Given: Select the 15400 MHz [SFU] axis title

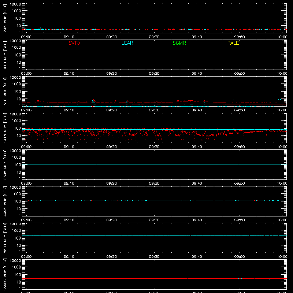Looking at the screenshot, I should pos(5,274).
